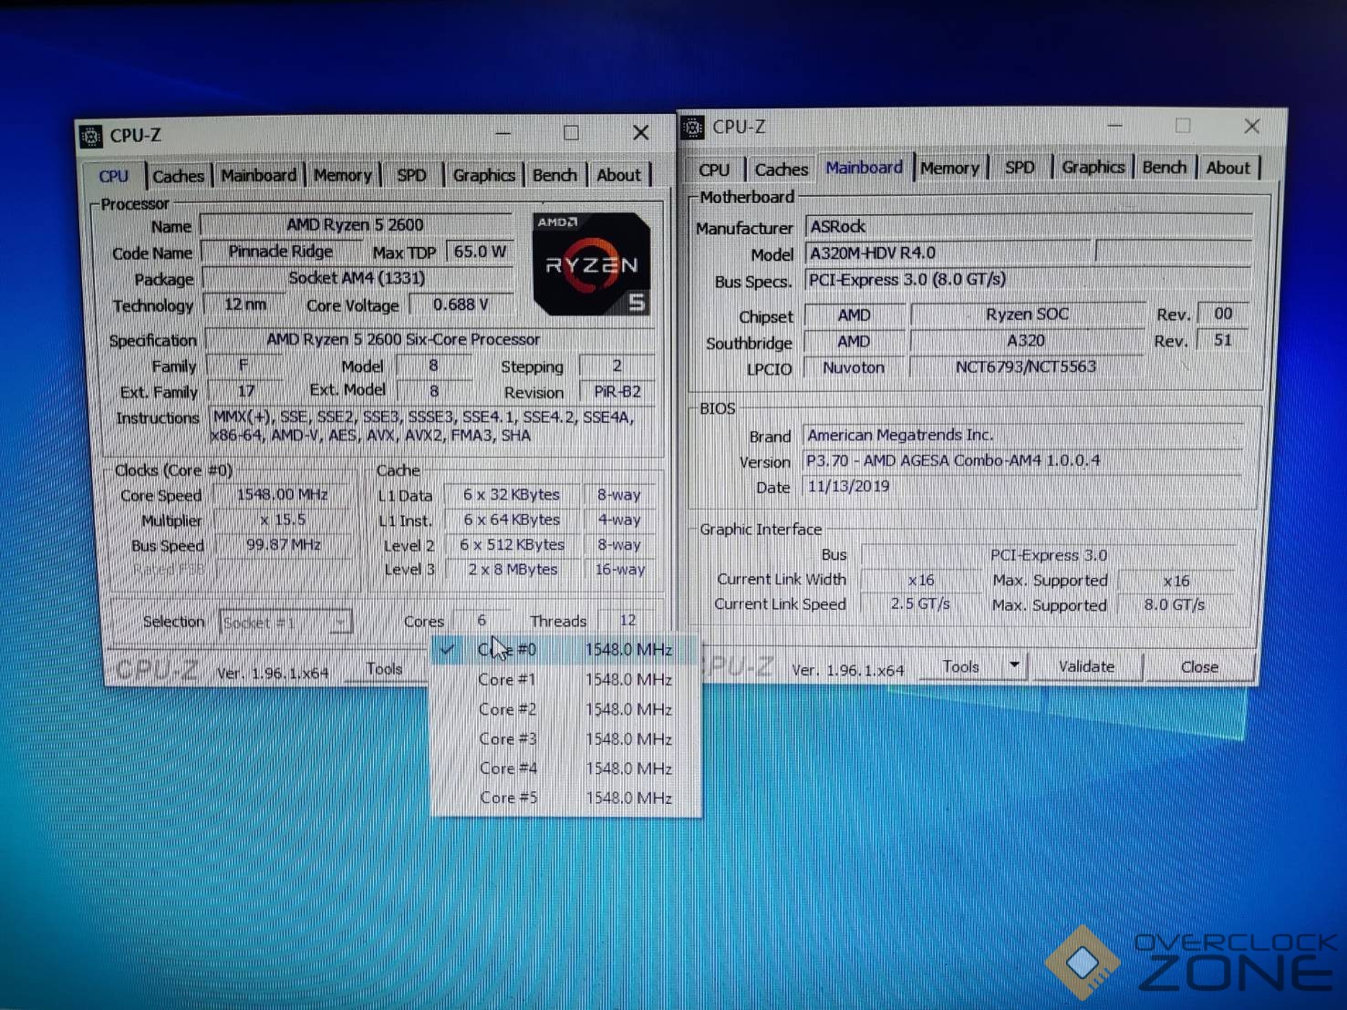Click the ASRock manufacturer field

click(1026, 226)
